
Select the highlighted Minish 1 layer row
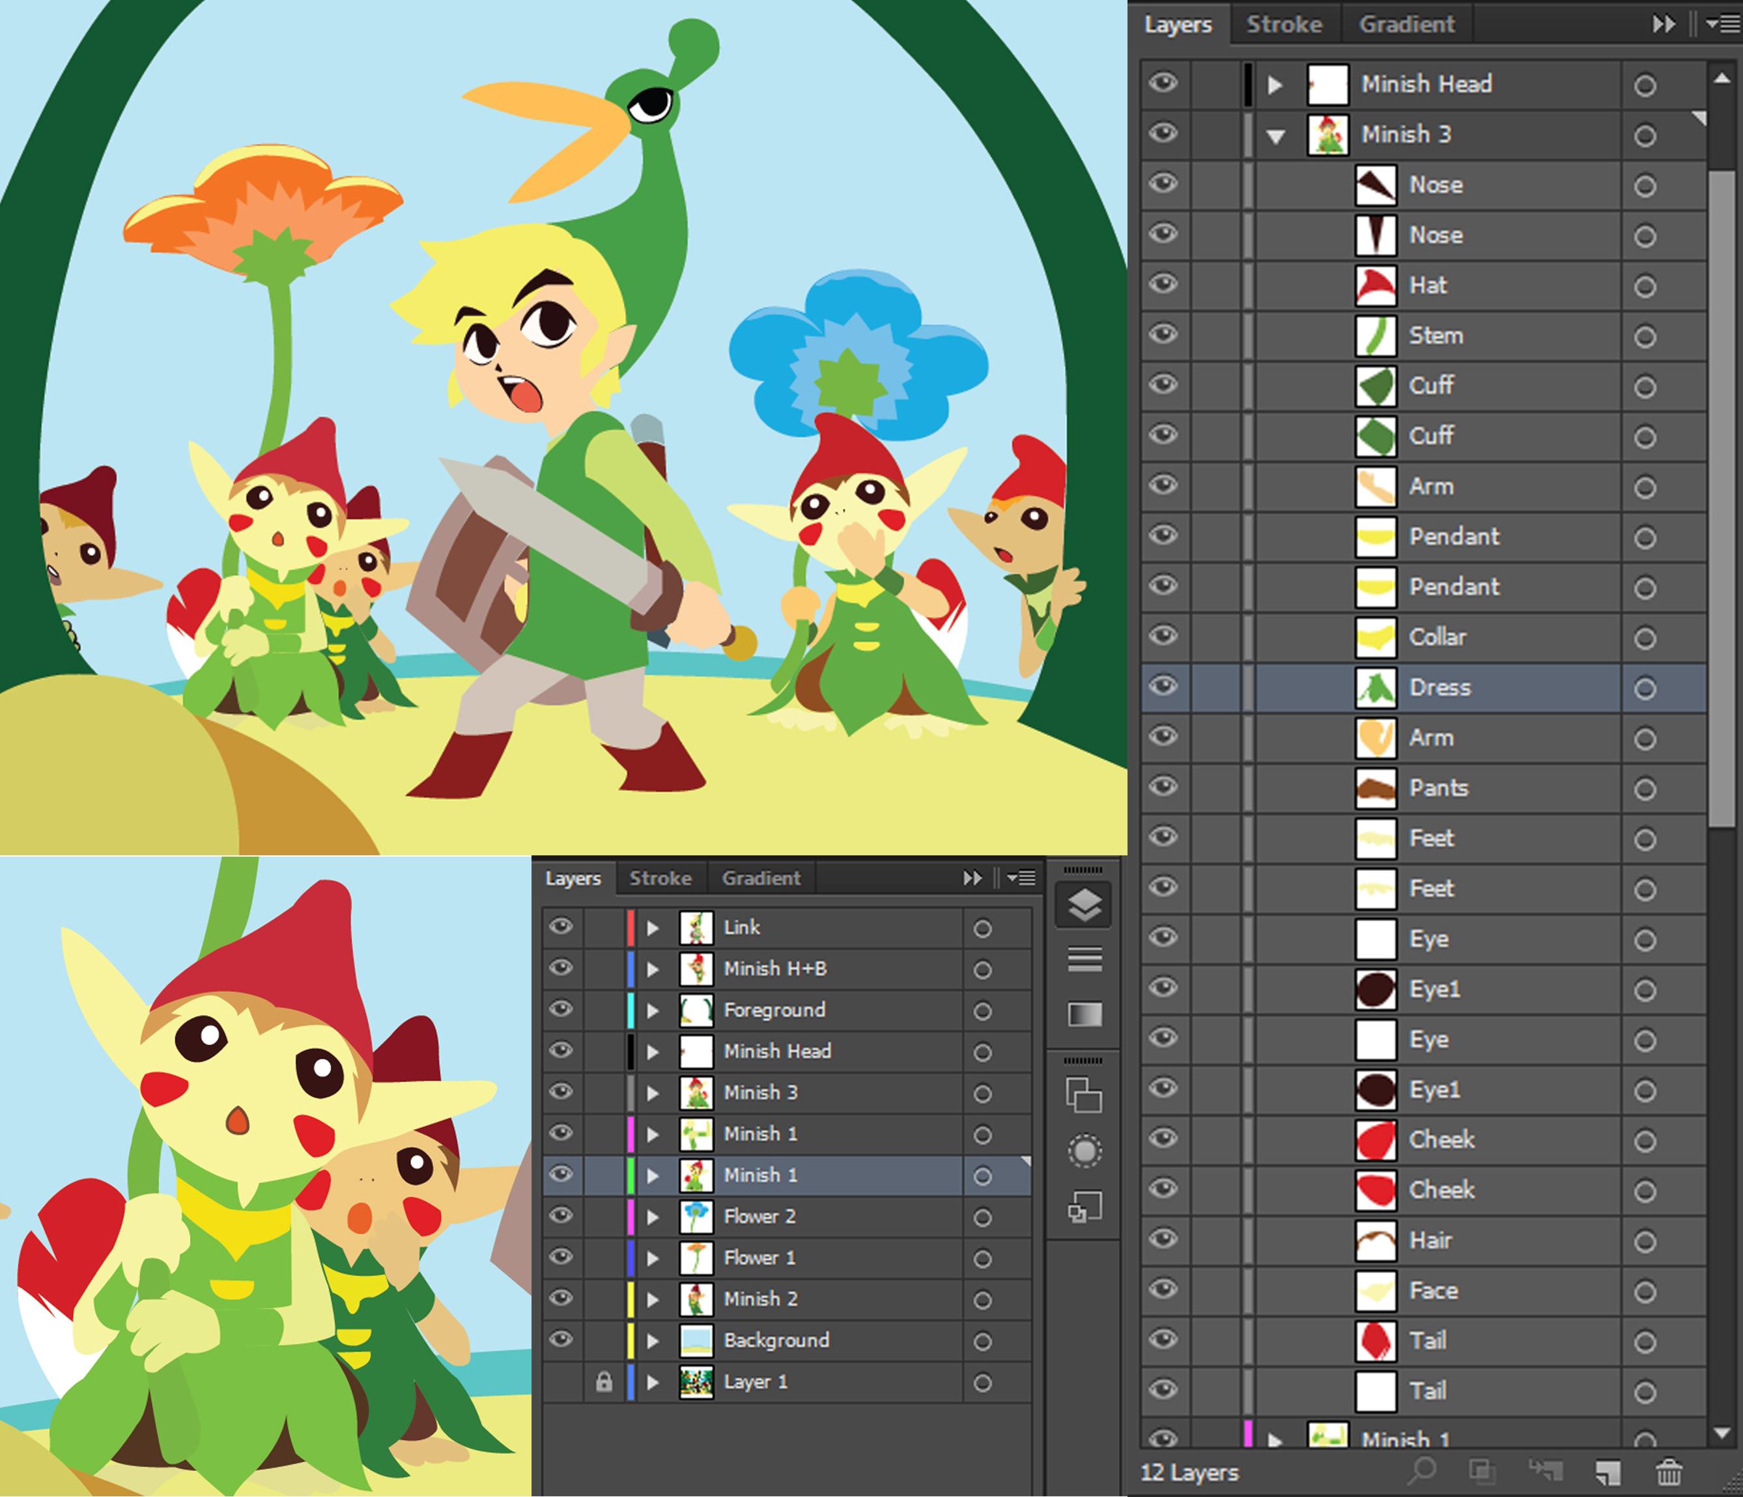(x=787, y=1175)
